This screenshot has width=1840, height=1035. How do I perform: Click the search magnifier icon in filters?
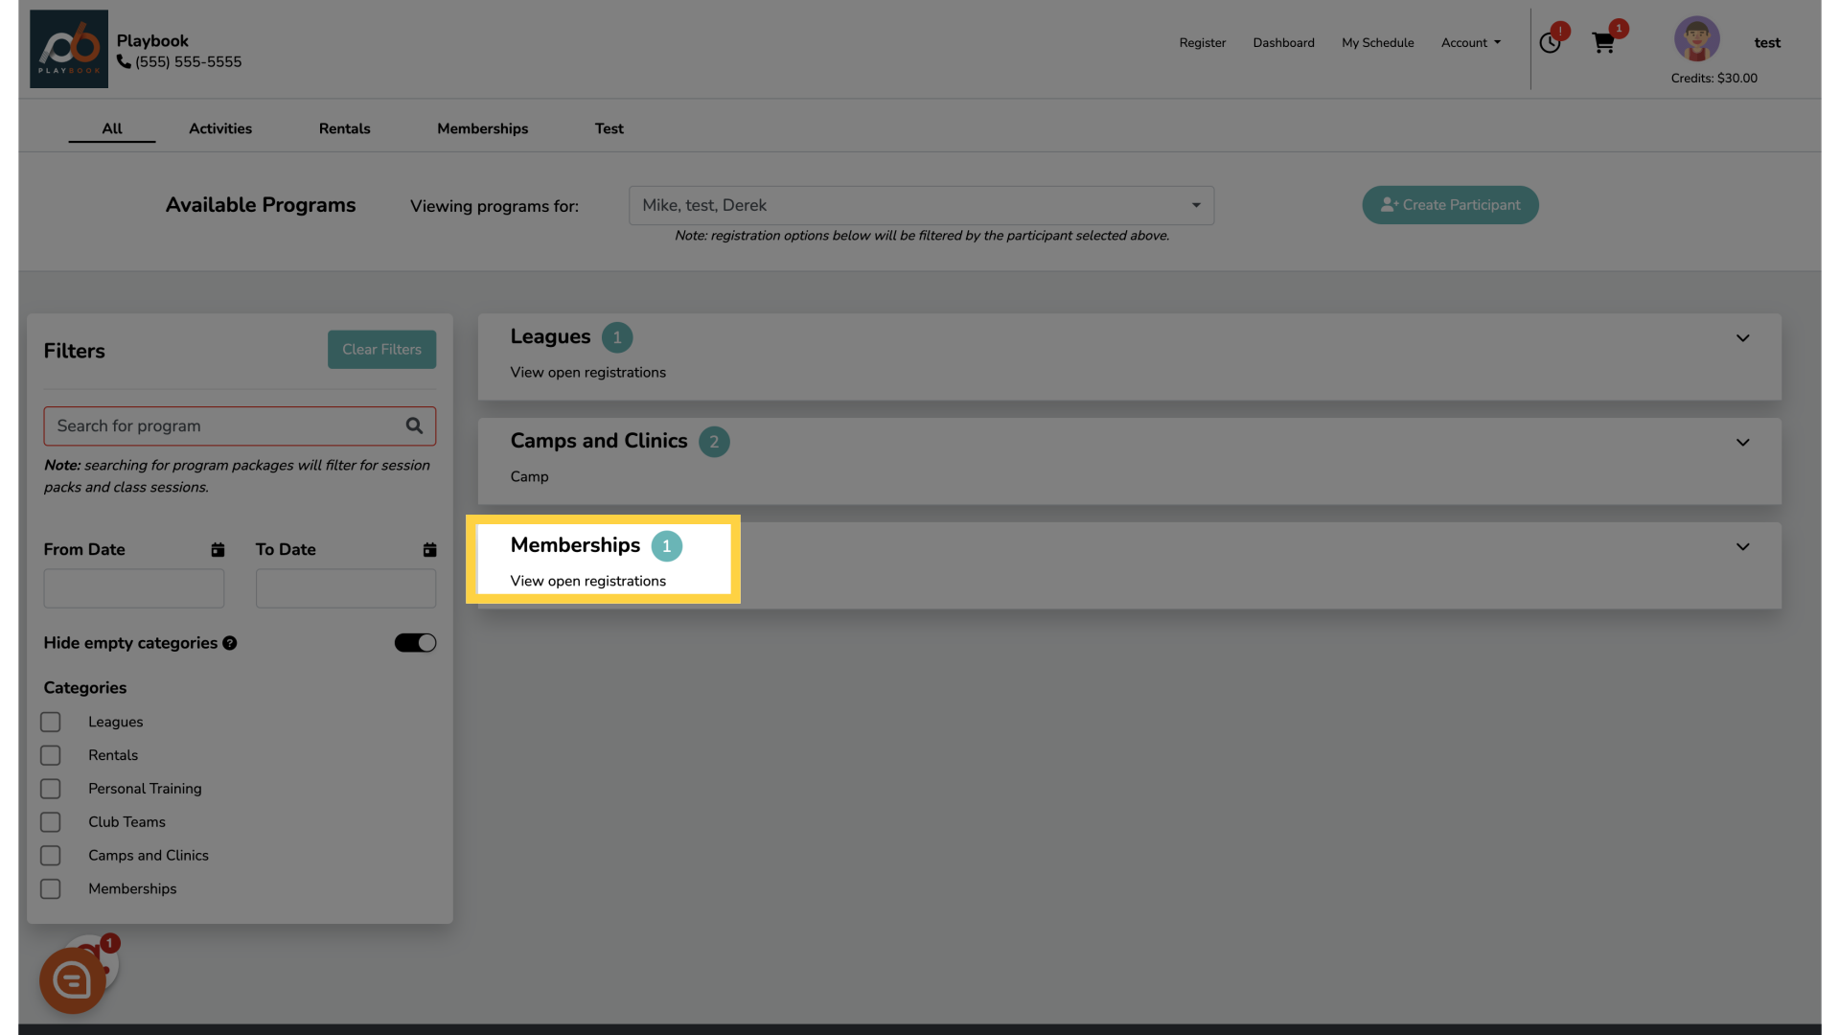tap(415, 425)
